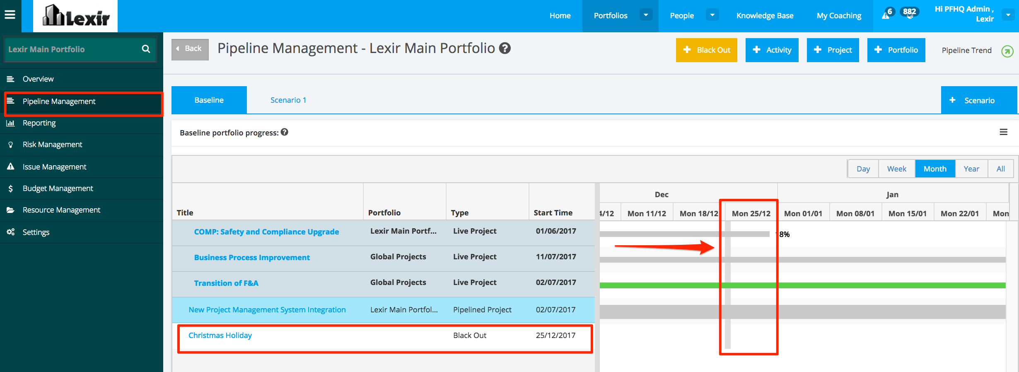Click the Lexir logo

76,16
